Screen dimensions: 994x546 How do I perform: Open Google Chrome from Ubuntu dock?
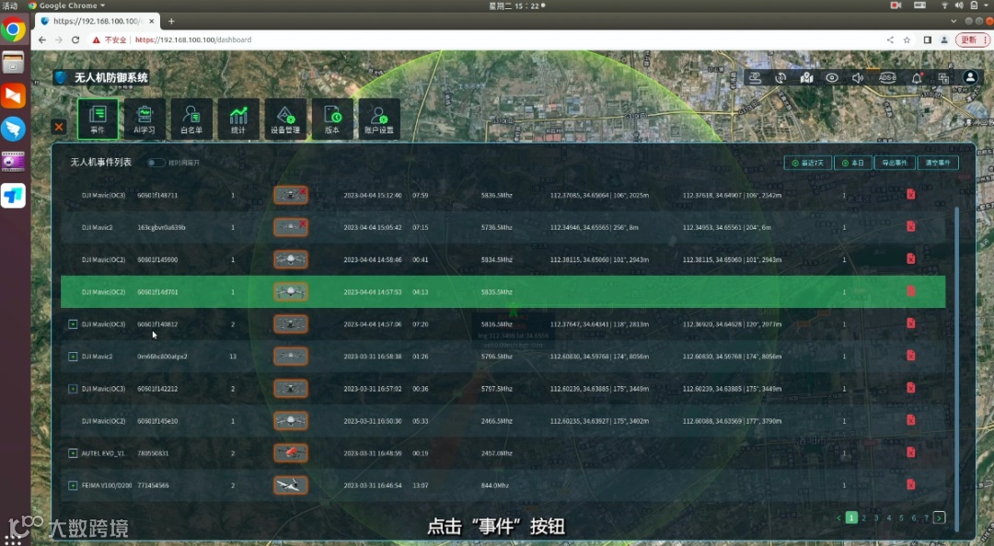tap(13, 29)
